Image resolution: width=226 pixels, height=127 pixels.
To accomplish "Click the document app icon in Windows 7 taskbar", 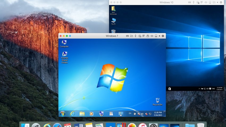I will [111, 114].
